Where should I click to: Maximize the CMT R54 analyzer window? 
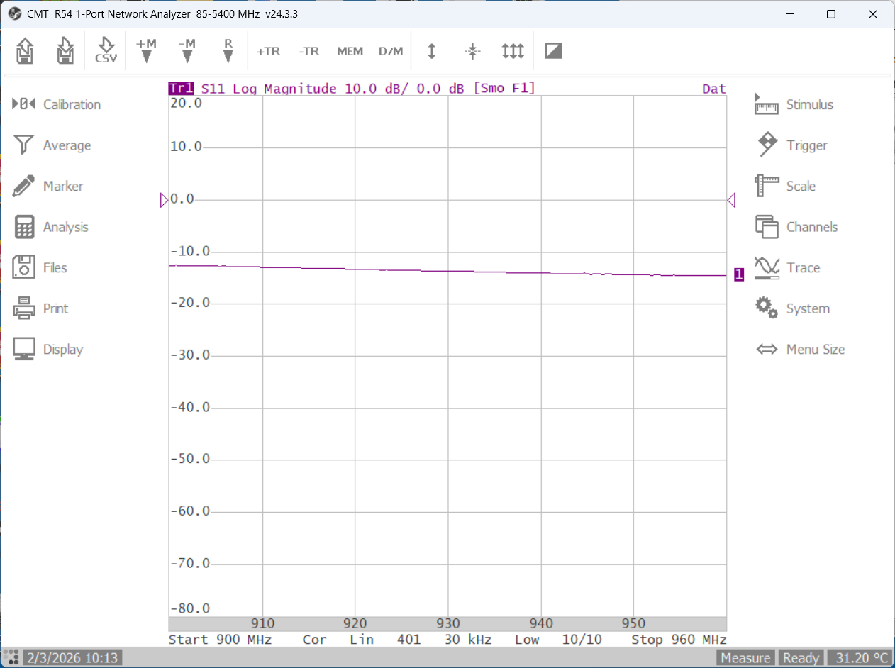point(831,14)
